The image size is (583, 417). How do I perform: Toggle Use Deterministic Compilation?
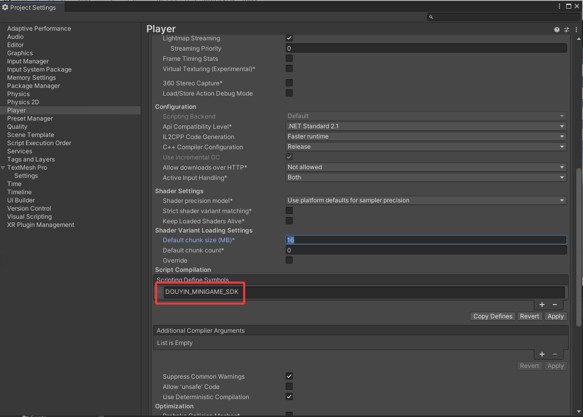pos(289,397)
